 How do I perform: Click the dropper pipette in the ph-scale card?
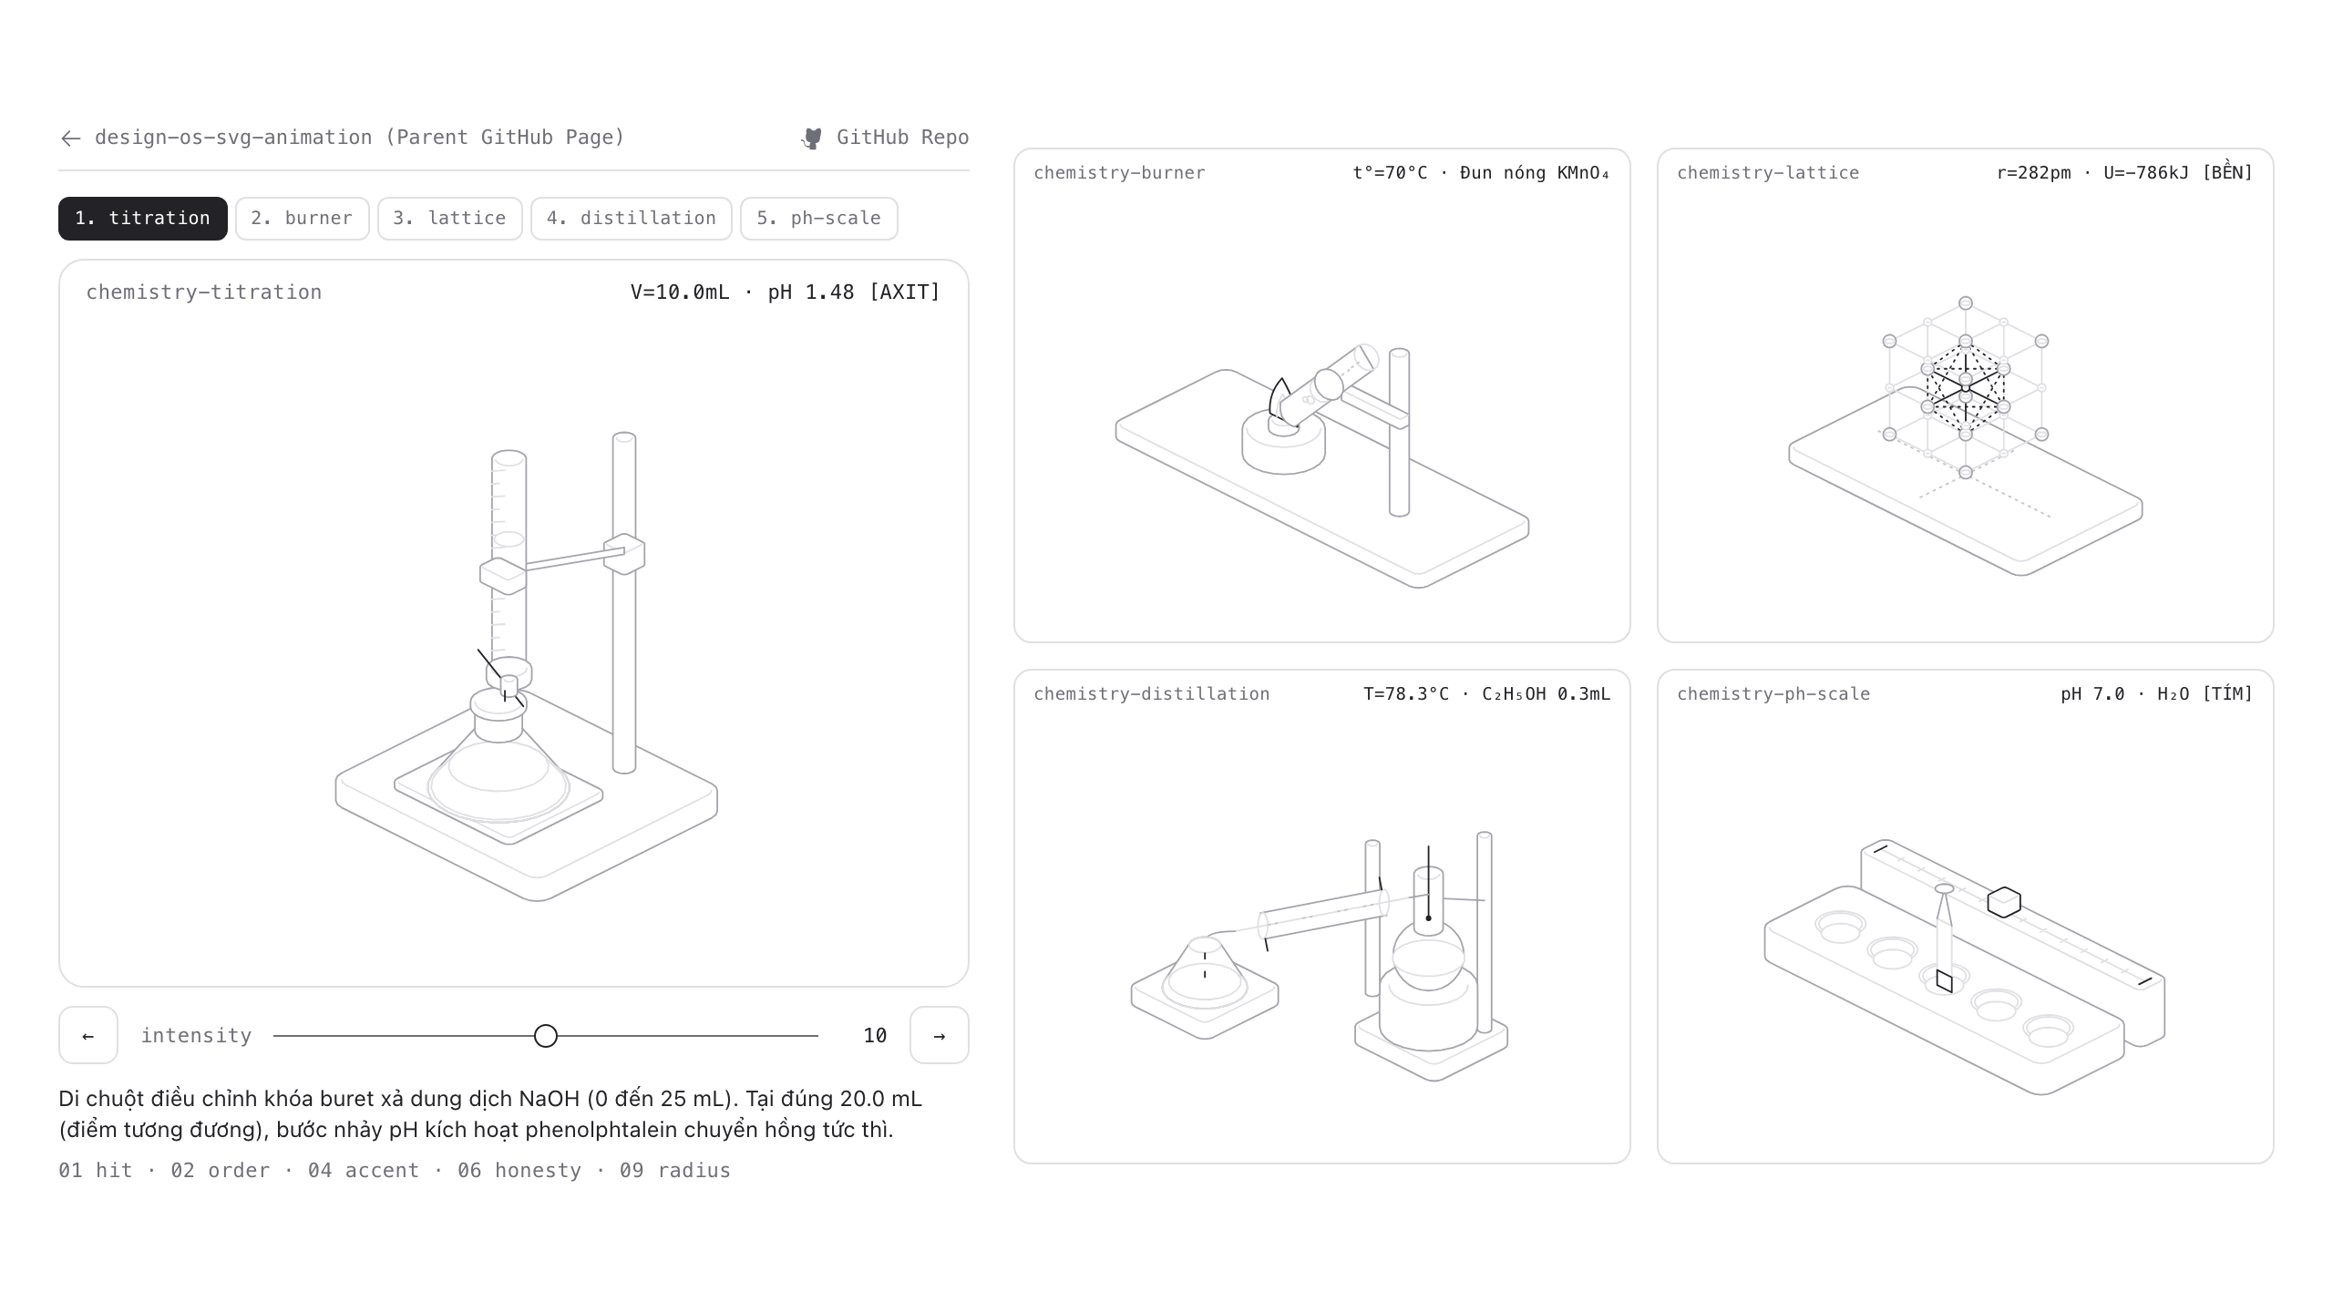coord(1945,937)
